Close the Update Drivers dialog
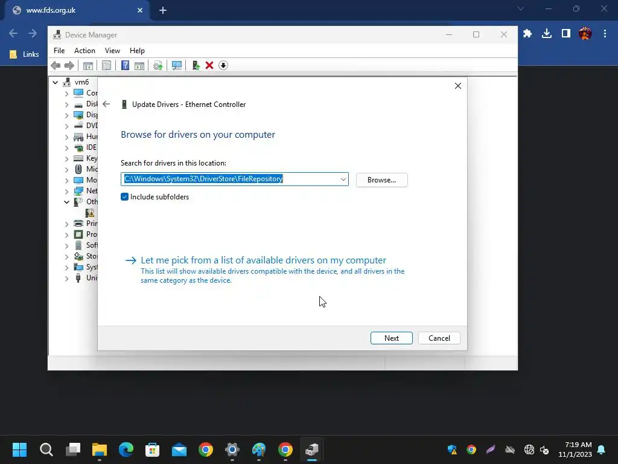Screen dimensions: 618x464 [x=457, y=86]
